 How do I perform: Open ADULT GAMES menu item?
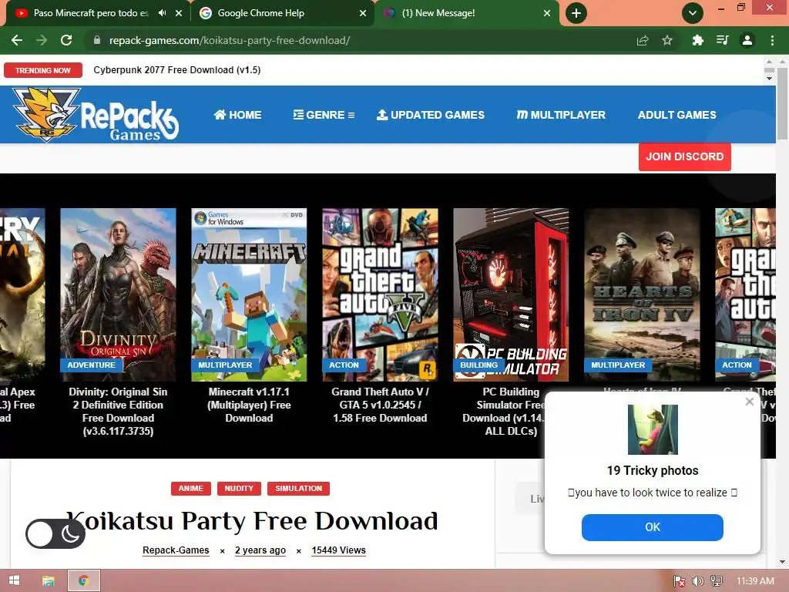[677, 115]
